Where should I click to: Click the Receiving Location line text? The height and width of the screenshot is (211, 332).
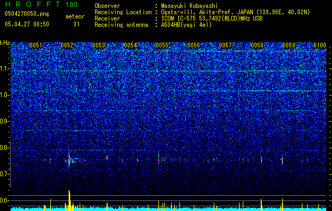click(235, 12)
